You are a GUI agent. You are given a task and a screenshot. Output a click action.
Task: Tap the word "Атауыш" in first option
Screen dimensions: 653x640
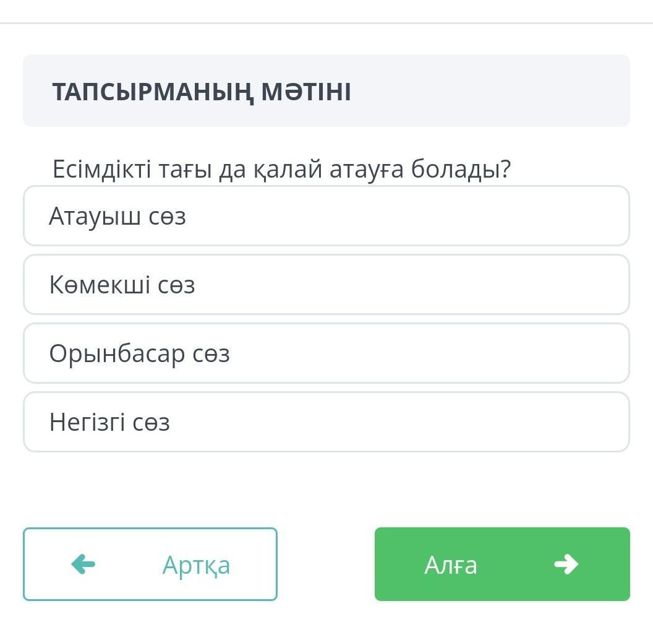tap(95, 216)
